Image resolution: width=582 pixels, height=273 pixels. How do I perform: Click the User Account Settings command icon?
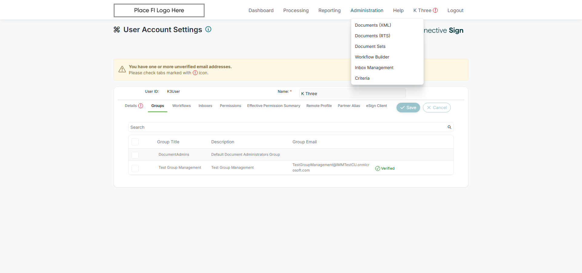117,30
